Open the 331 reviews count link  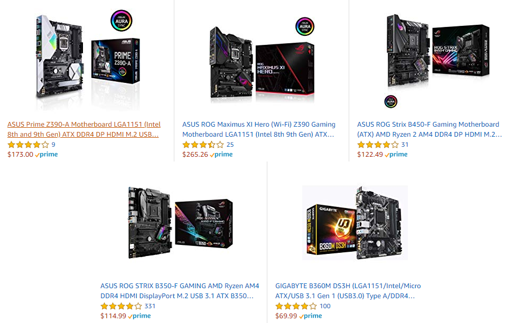(x=150, y=306)
